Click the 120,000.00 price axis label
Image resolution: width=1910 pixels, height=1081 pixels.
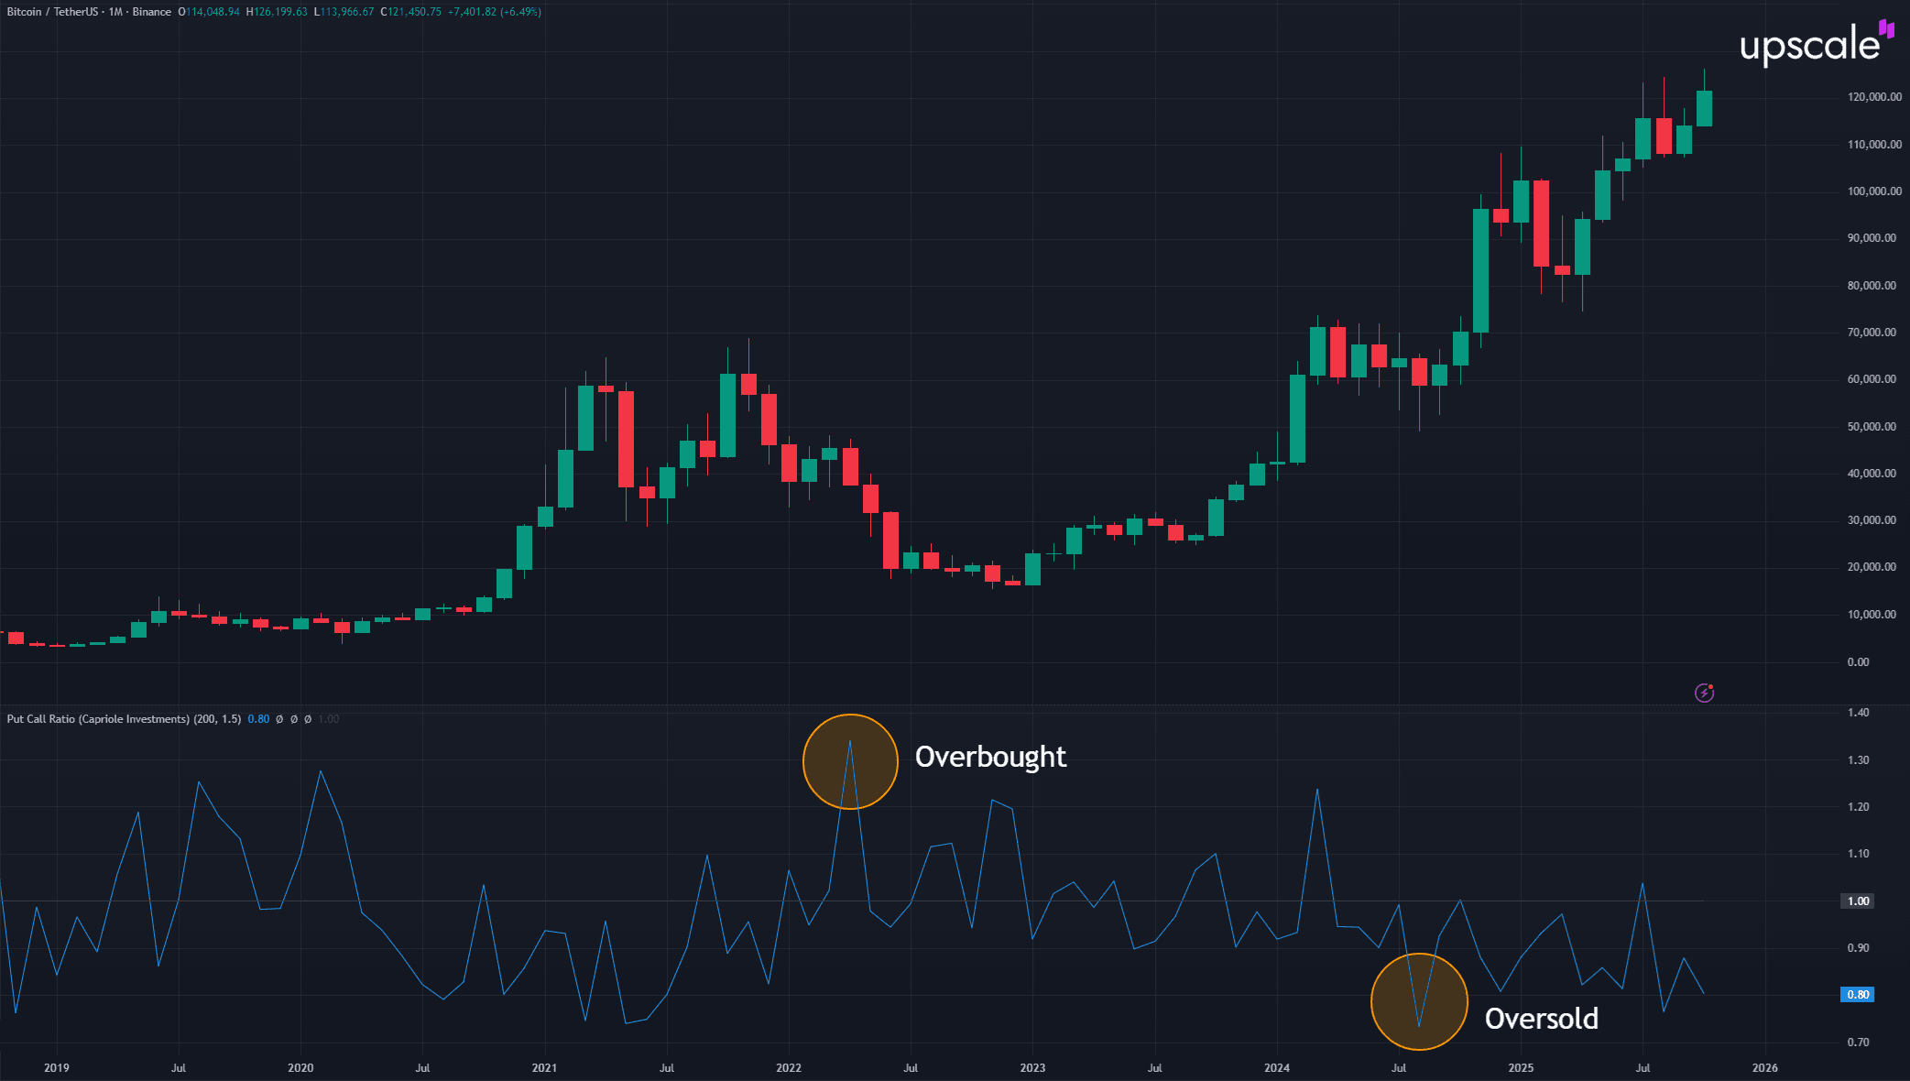point(1873,97)
